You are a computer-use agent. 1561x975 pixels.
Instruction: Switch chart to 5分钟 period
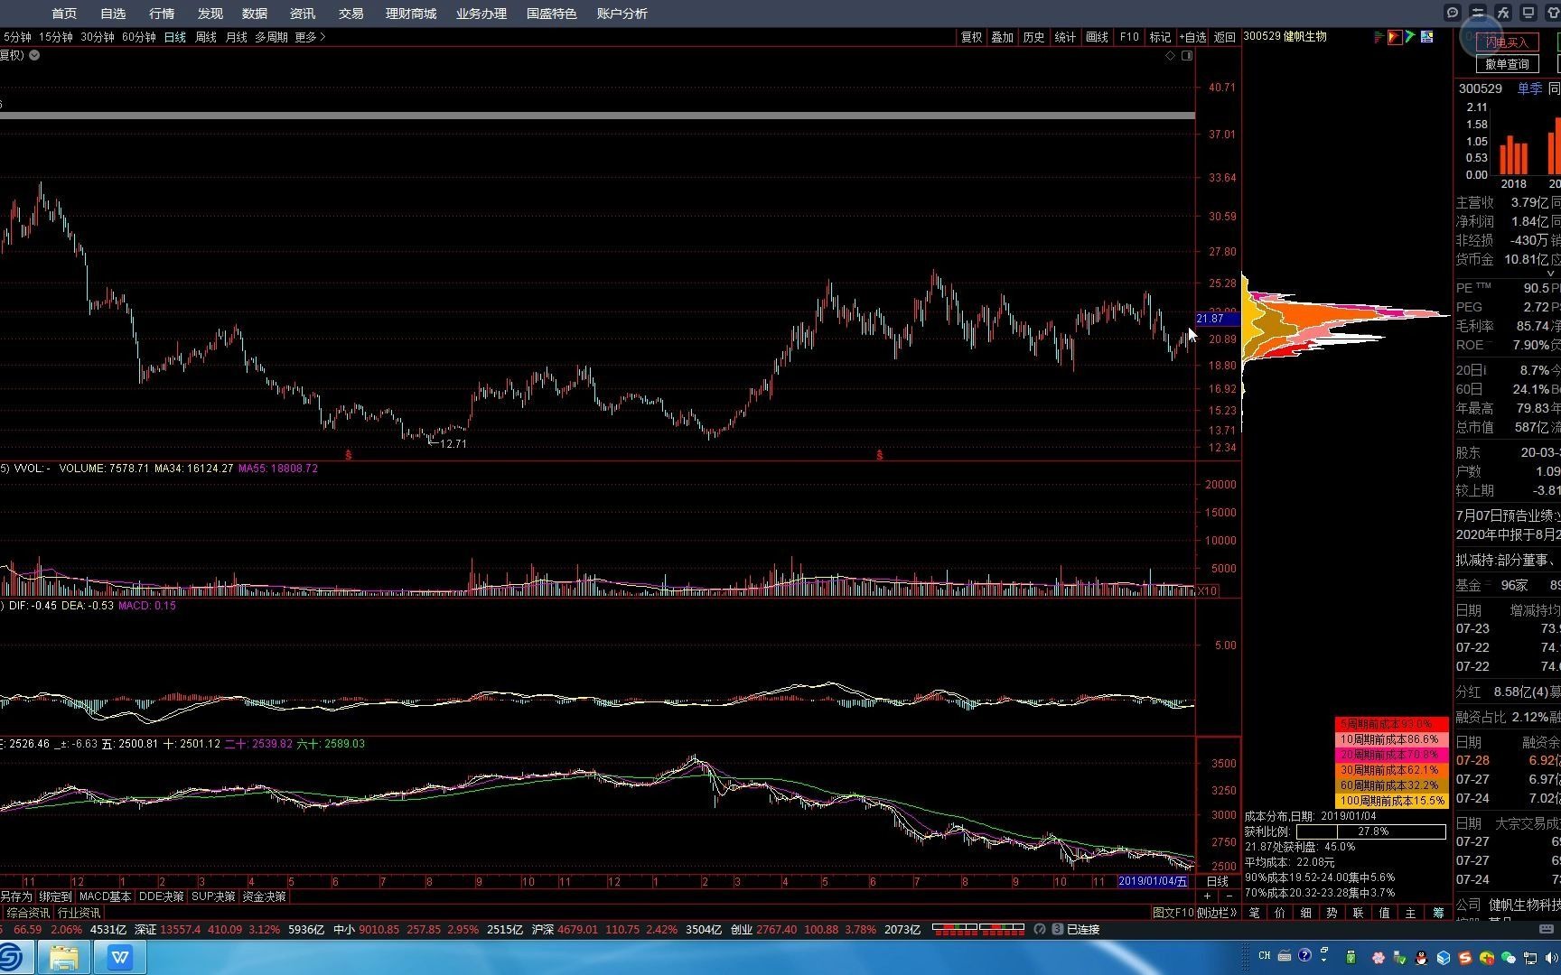(17, 37)
